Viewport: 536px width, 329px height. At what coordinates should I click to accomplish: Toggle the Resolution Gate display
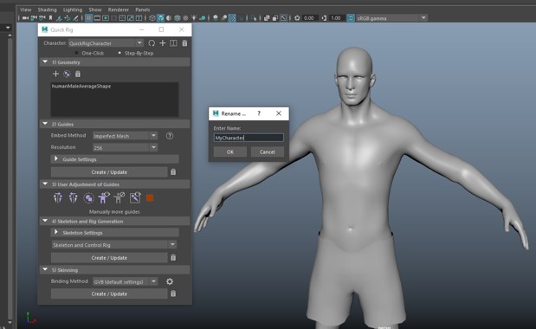point(106,18)
